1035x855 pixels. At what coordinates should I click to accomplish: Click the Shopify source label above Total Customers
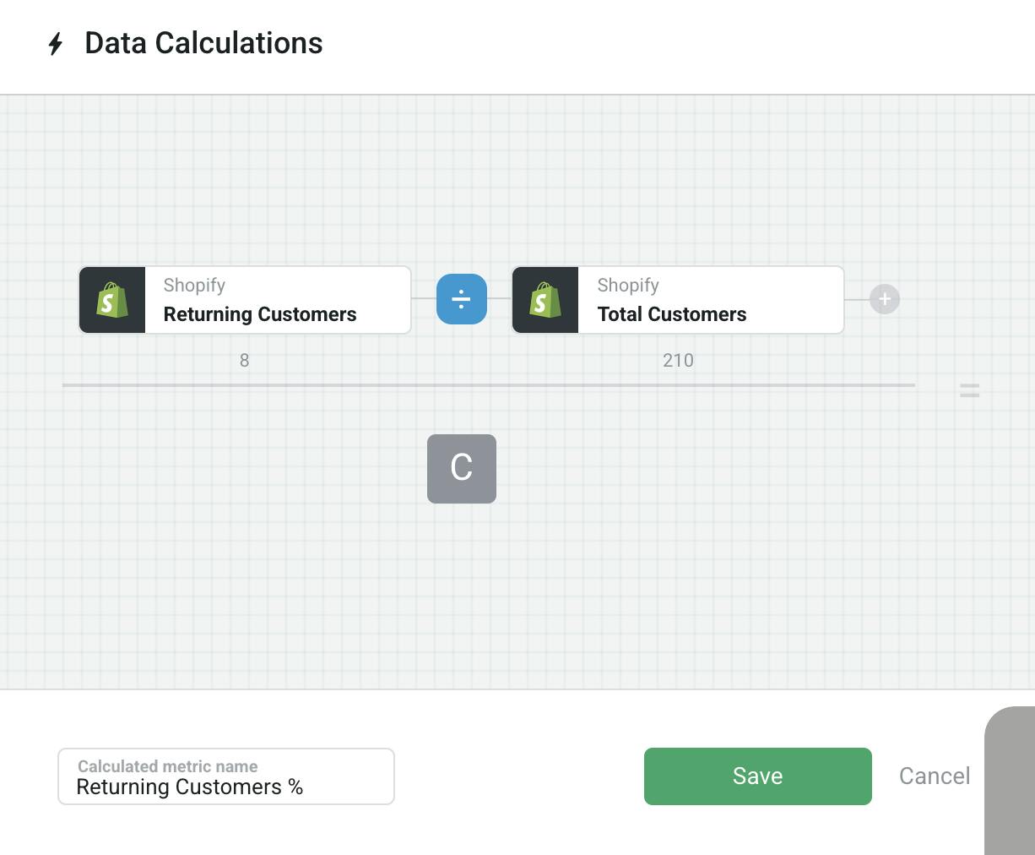(628, 286)
